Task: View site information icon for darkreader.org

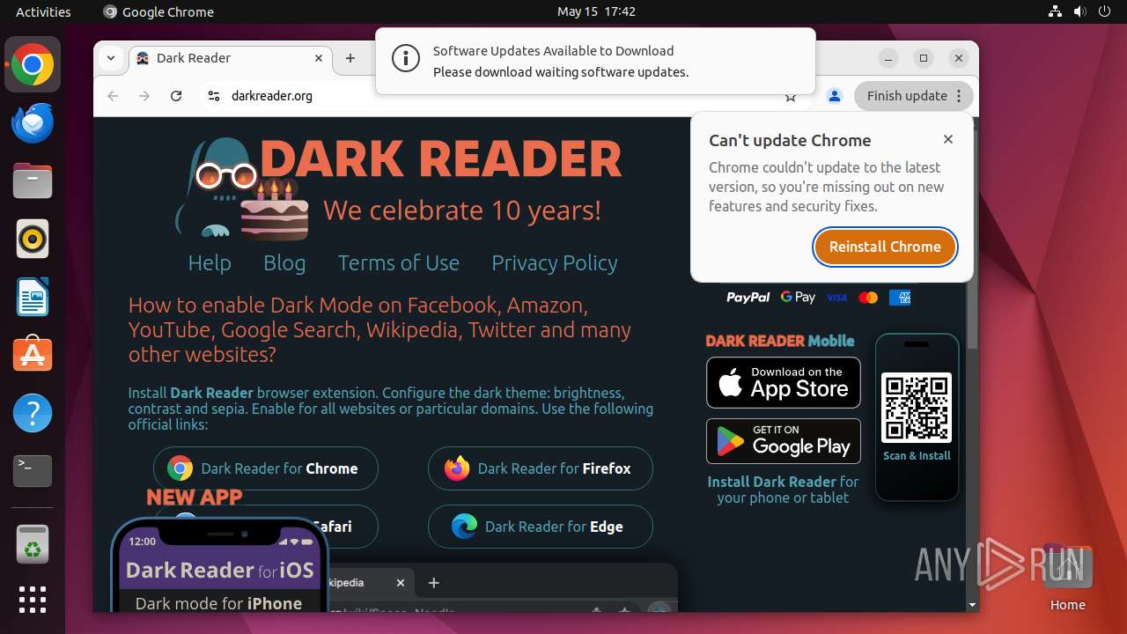Action: pyautogui.click(x=213, y=96)
